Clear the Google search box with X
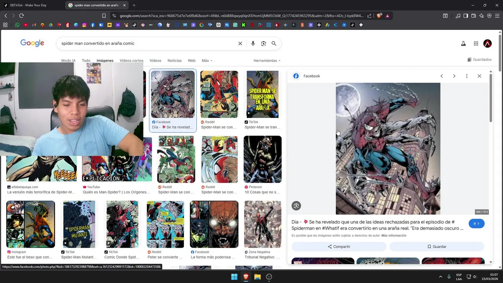Image resolution: width=503 pixels, height=283 pixels. pyautogui.click(x=240, y=44)
